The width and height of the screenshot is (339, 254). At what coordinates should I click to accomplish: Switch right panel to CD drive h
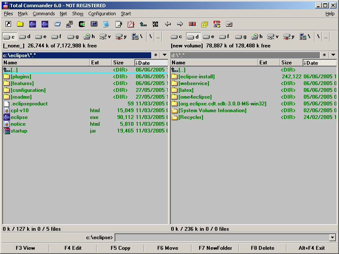click(x=257, y=36)
